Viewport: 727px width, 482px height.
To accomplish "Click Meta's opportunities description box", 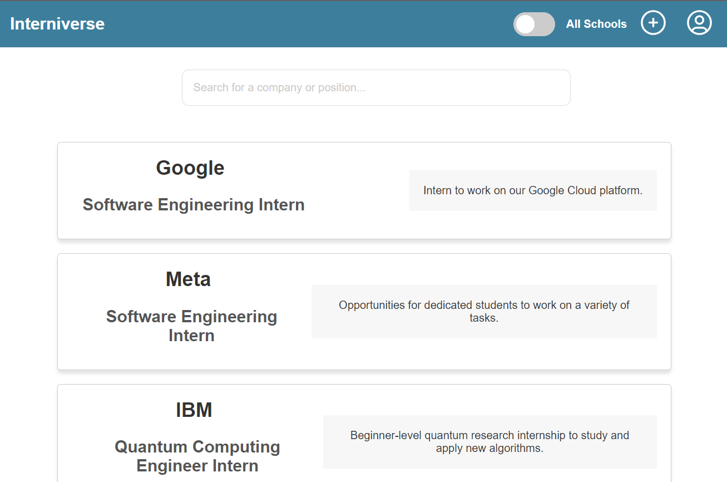I will [x=484, y=312].
